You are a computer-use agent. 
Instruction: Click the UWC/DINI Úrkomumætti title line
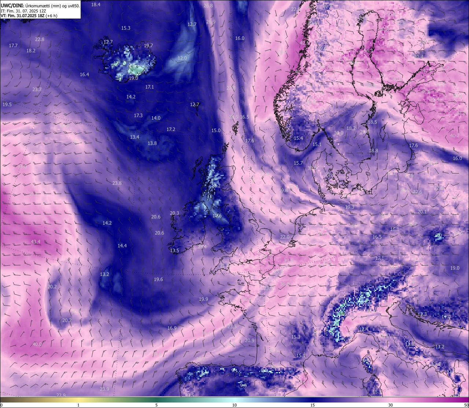pyautogui.click(x=40, y=6)
